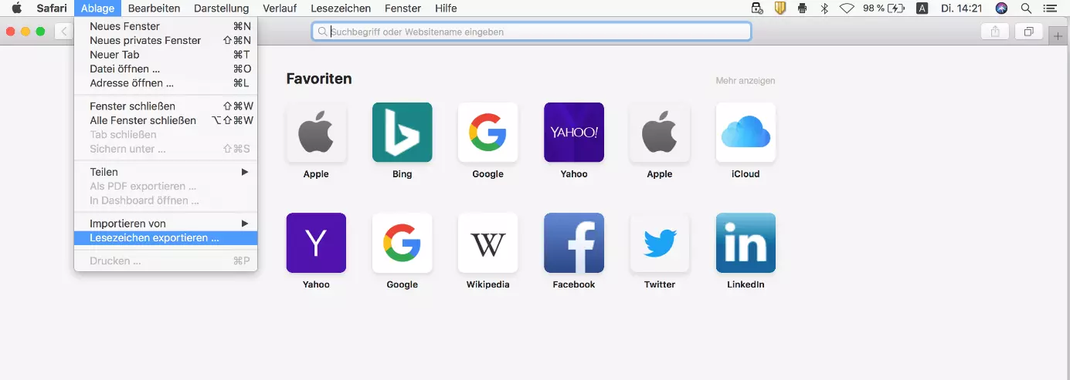Choose Alle Fenster schließen
The height and width of the screenshot is (380, 1070).
165,120
